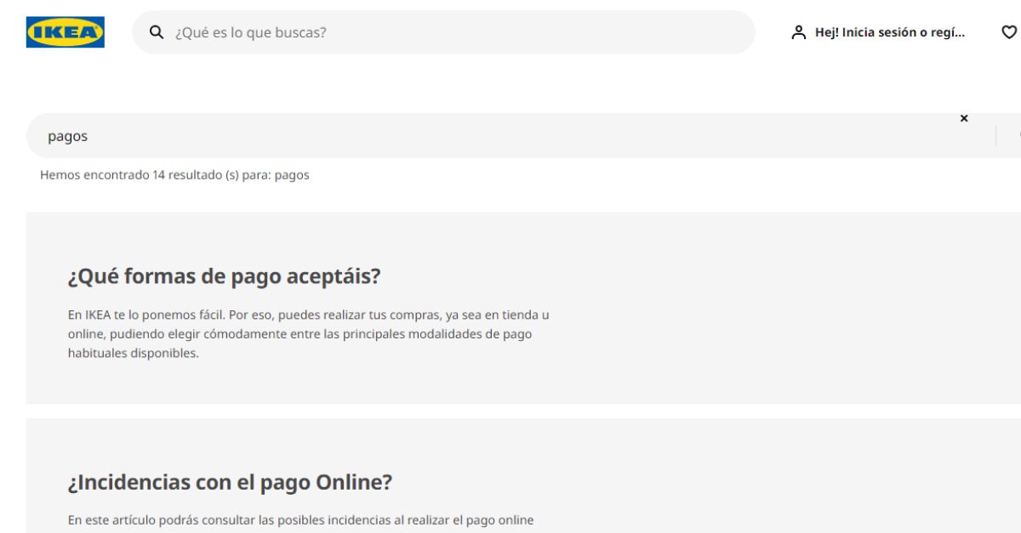
Task: Focus the '¿Qué es lo que buscas?' search field
Action: [443, 32]
